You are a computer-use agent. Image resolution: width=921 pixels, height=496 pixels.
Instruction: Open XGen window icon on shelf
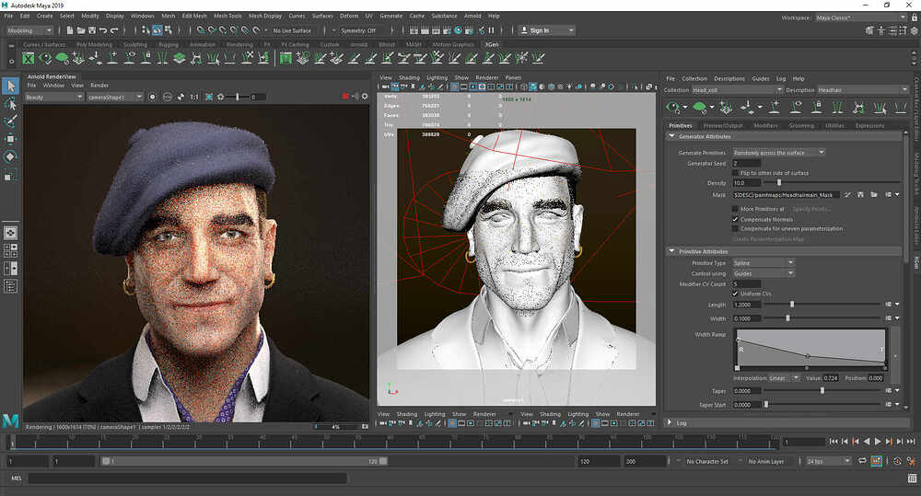(x=29, y=58)
